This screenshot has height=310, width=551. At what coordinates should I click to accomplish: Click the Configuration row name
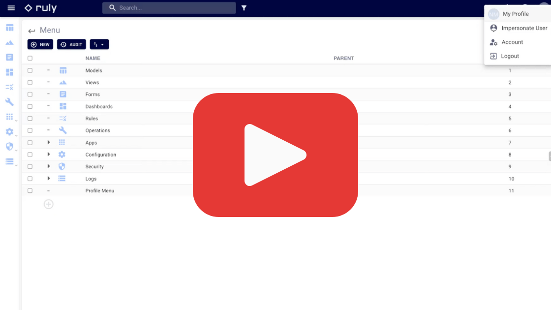click(101, 155)
